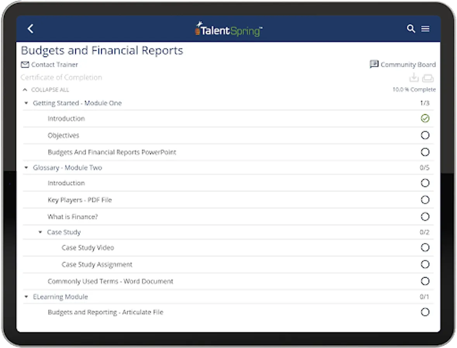Viewport: 457px width, 348px height.
Task: Open Key Players - PDF File
Action: [79, 200]
